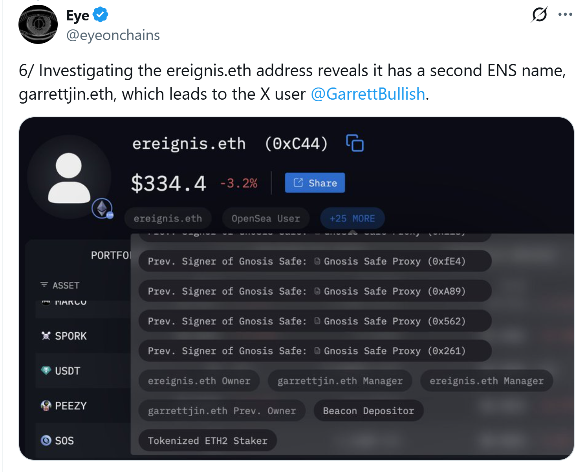The width and height of the screenshot is (586, 472).
Task: Click the blue verified badge next to Eye
Action: click(101, 14)
